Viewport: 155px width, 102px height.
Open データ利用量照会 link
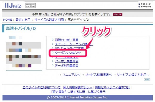pos(67,65)
